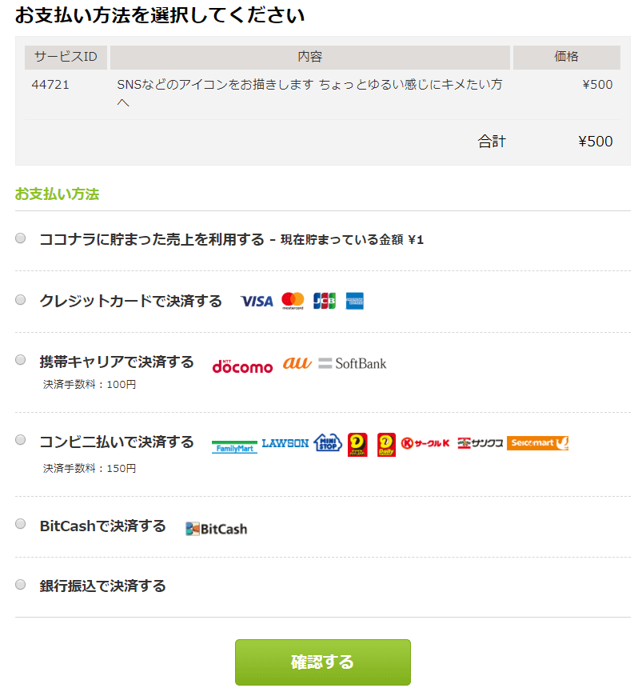
Task: Click the NTT docomo carrier logo
Action: (242, 366)
